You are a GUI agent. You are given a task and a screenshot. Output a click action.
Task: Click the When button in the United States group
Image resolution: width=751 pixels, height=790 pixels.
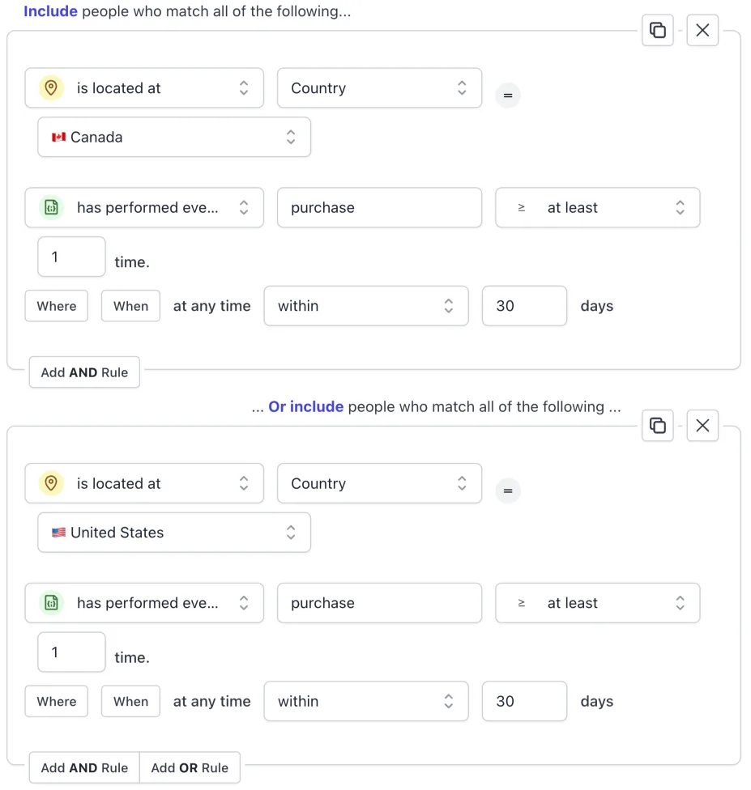click(130, 701)
